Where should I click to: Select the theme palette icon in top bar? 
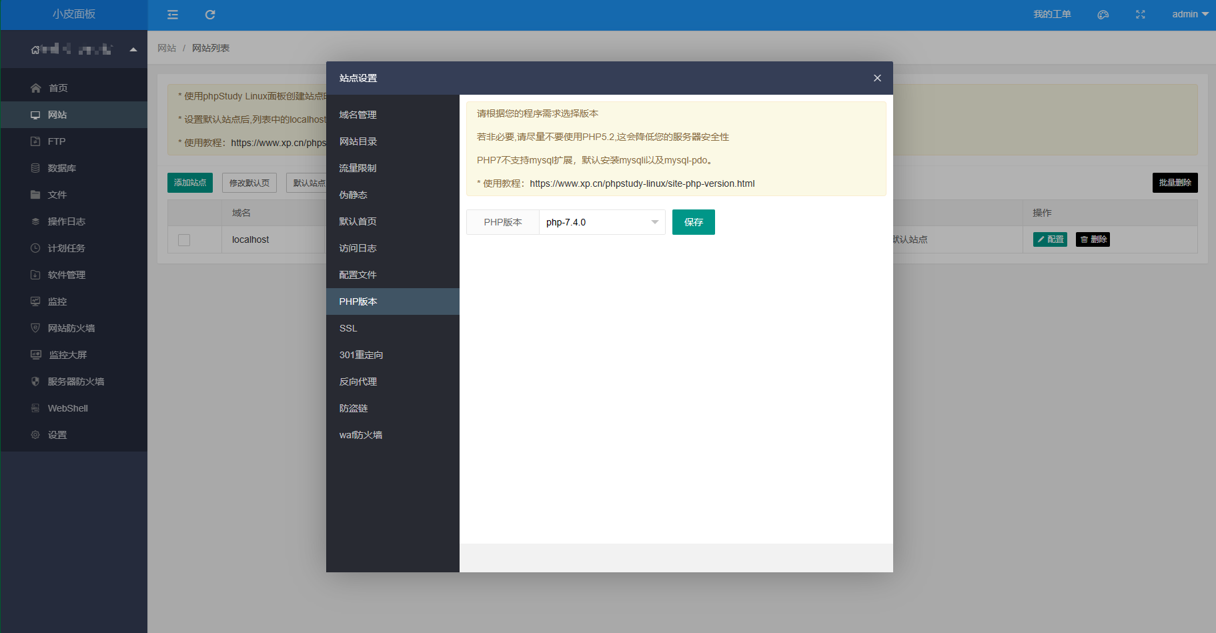[x=1103, y=14]
